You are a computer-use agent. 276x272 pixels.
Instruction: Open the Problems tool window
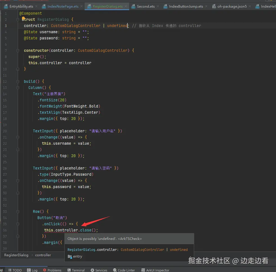[x=52, y=270]
